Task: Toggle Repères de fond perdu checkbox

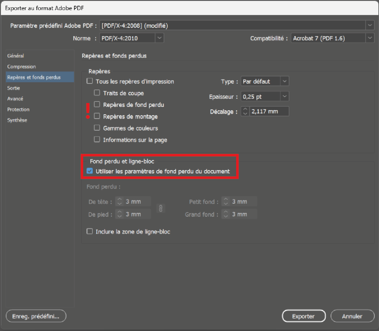Action: tap(97, 105)
